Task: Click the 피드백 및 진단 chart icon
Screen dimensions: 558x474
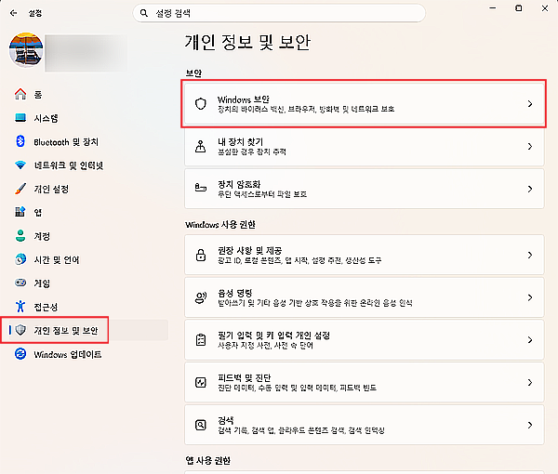Action: click(201, 382)
